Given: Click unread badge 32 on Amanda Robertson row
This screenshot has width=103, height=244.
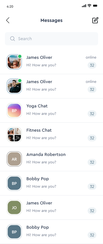Looking at the screenshot, I should [x=92, y=162].
